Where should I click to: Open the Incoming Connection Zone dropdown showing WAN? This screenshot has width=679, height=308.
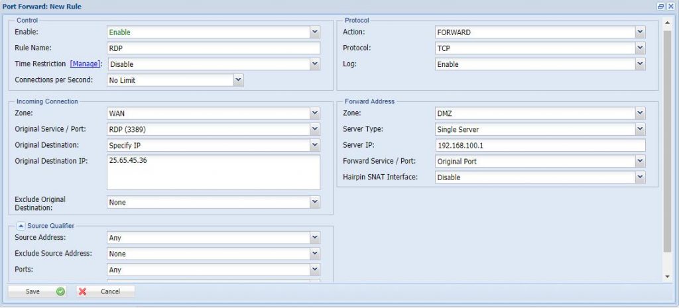click(314, 113)
